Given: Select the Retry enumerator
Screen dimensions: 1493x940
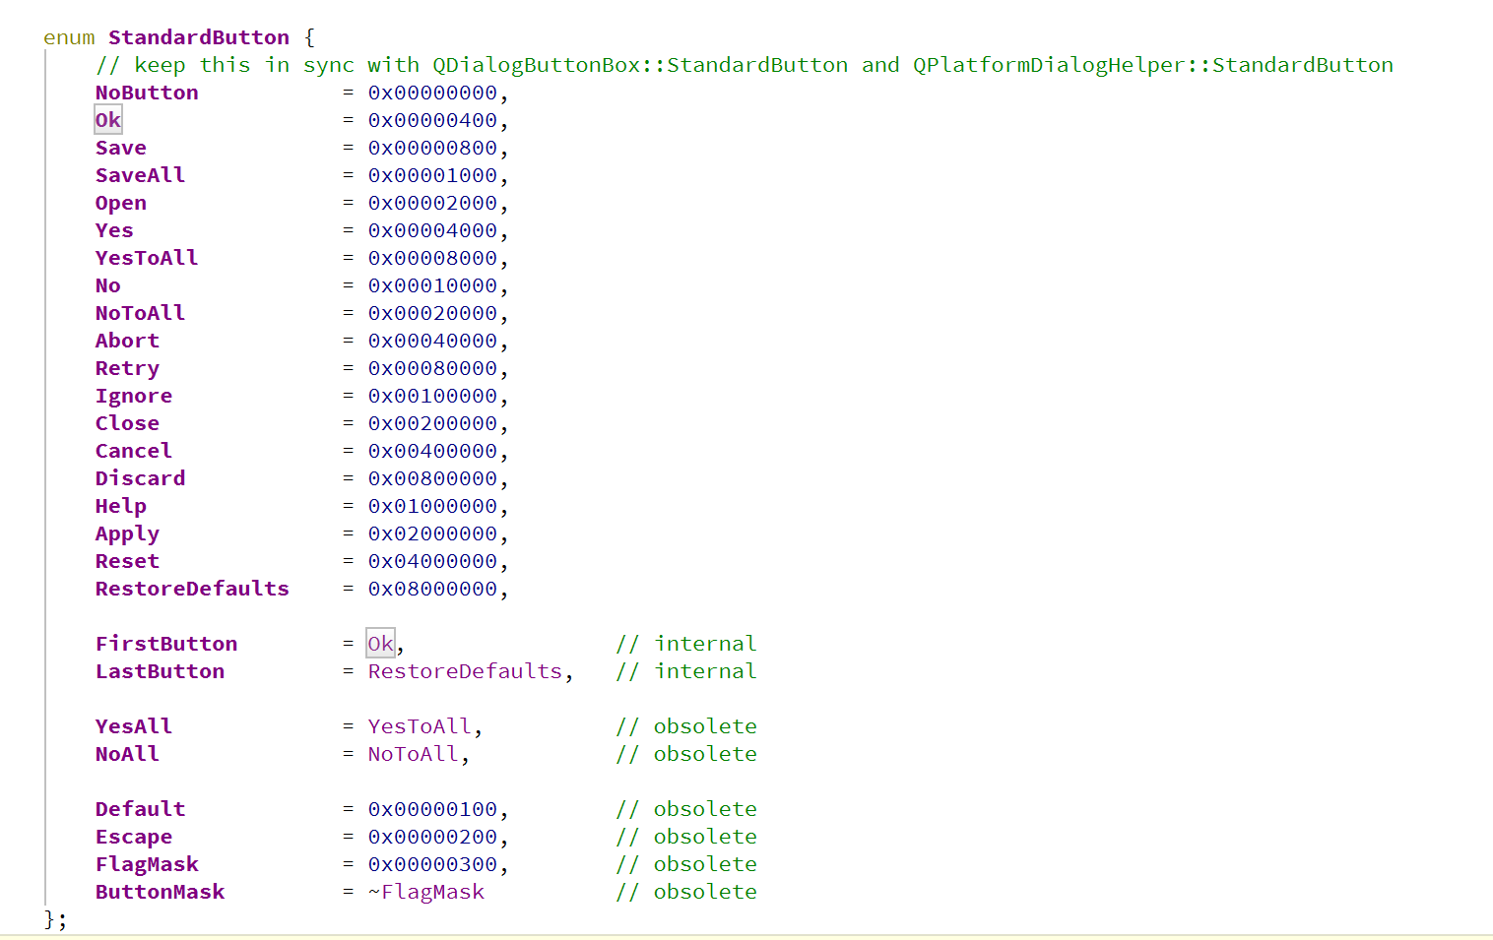Looking at the screenshot, I should point(127,368).
